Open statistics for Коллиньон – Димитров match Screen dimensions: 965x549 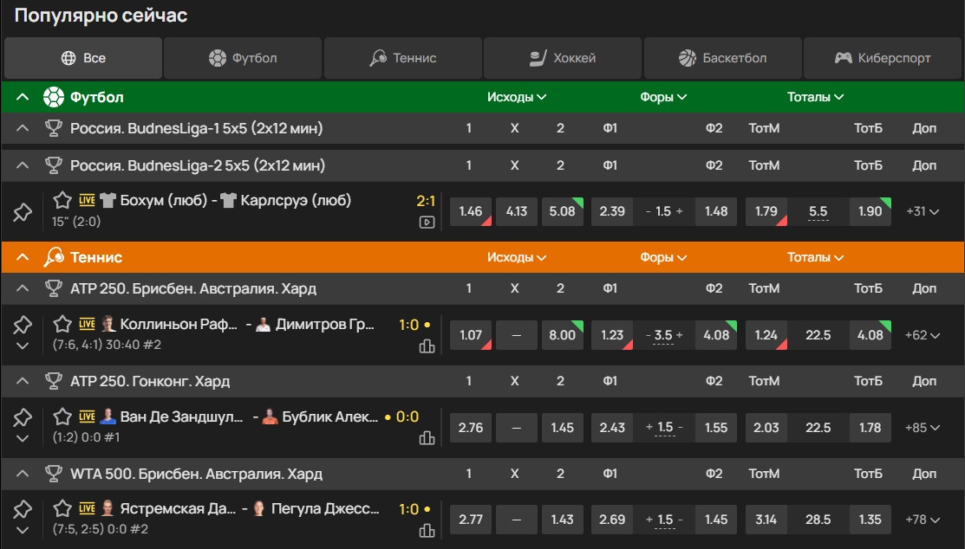click(427, 346)
